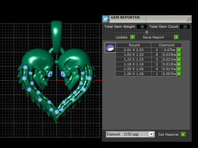Select the gem in the right skull's eye

pos(63,74)
